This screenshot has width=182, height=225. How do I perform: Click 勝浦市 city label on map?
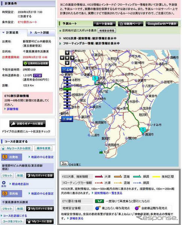tap(149, 134)
